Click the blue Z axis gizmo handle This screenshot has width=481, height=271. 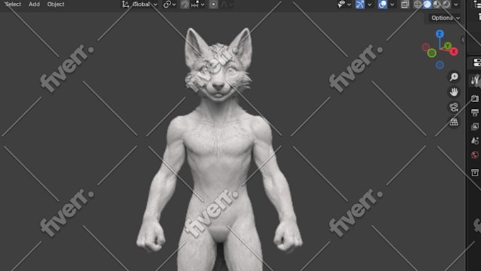pyautogui.click(x=439, y=34)
